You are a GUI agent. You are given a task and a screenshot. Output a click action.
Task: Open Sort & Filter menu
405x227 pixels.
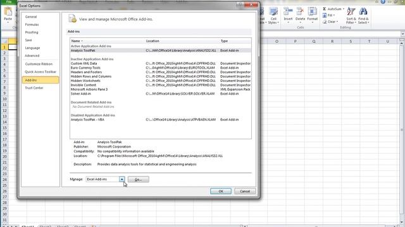point(351,15)
